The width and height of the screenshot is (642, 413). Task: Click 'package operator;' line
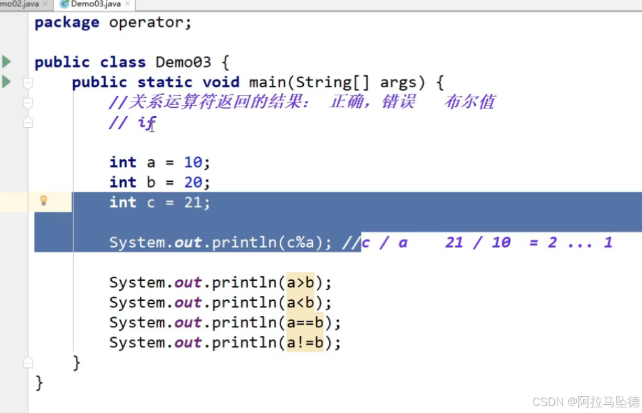[113, 23]
